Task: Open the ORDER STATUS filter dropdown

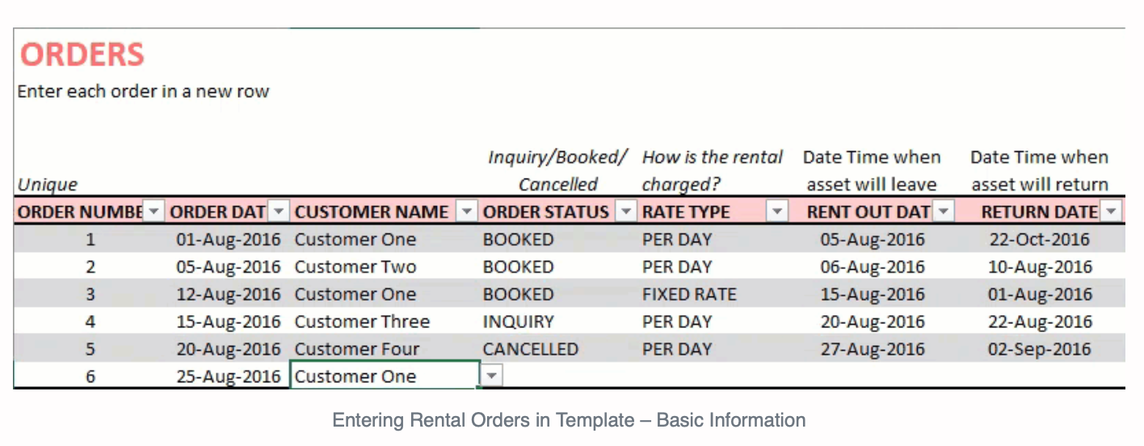Action: [x=626, y=212]
